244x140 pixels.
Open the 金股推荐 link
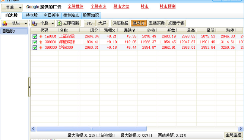pos(76,7)
